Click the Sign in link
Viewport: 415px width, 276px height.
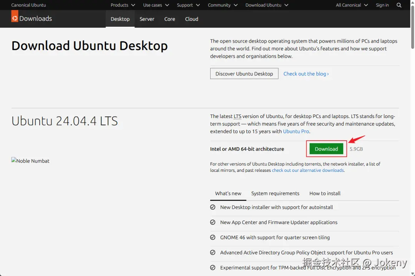382,5
